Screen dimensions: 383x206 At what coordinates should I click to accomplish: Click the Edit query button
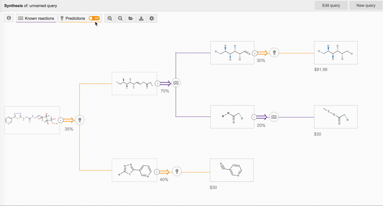tap(331, 5)
